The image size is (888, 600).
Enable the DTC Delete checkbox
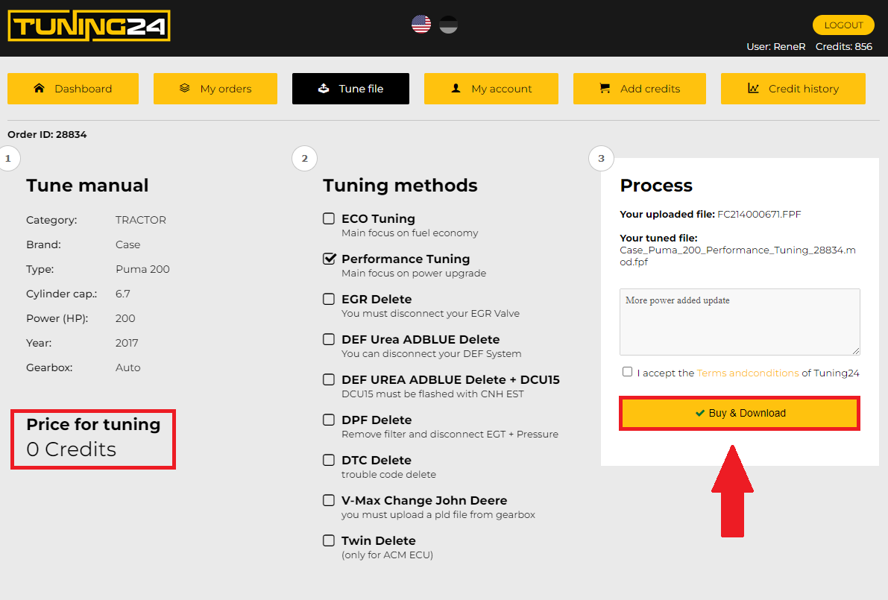(x=329, y=460)
